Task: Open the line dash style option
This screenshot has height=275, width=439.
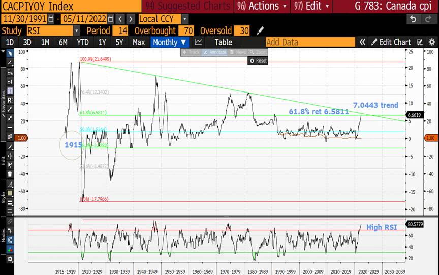Action: pyautogui.click(x=10, y=211)
